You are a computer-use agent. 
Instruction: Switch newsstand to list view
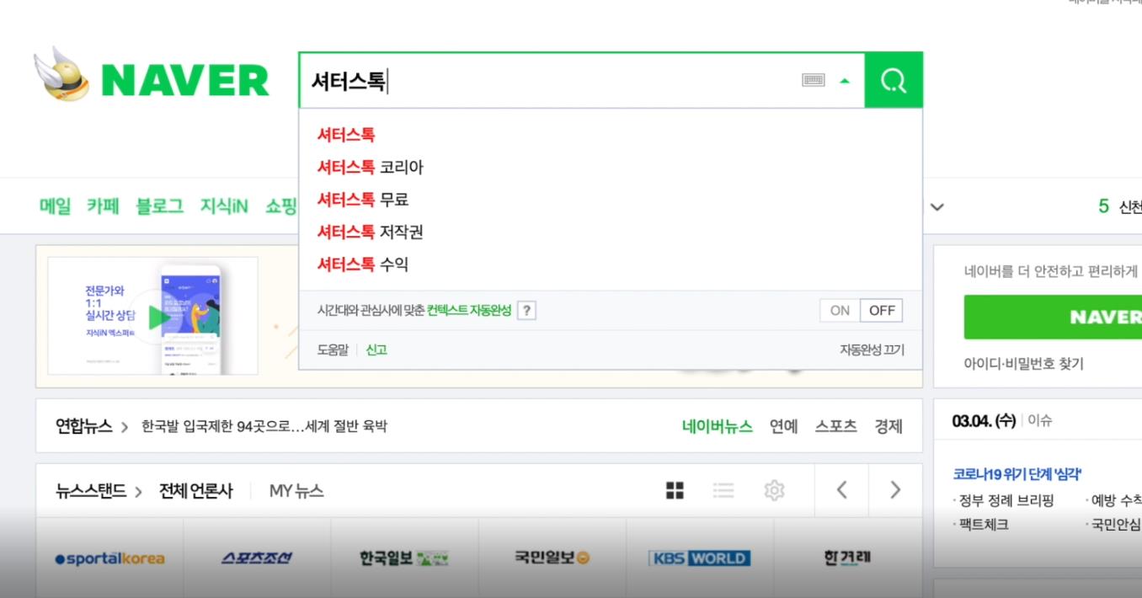pos(723,490)
